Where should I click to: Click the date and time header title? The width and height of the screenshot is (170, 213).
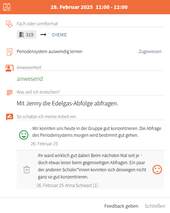(x=89, y=7)
